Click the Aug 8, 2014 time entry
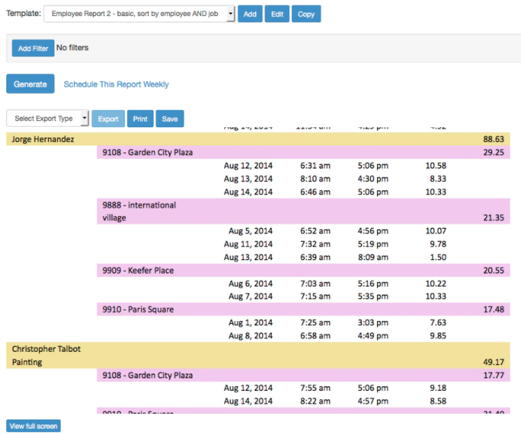Viewport: 521px width, 435px height. tap(250, 336)
